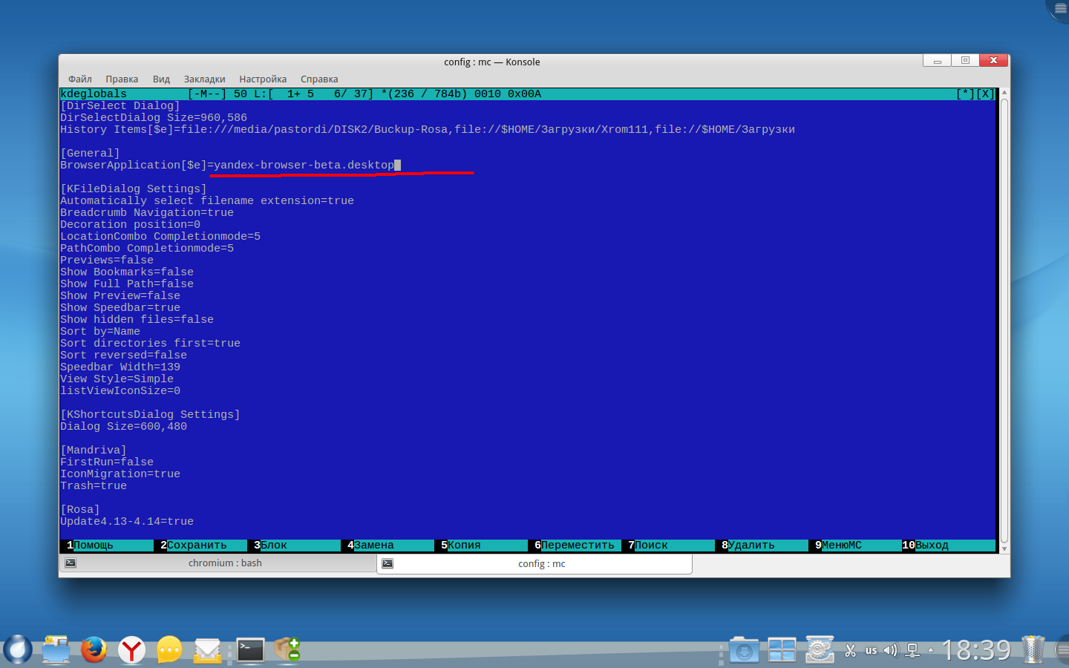Open the volume control tray icon
This screenshot has height=668, width=1069.
coord(891,651)
